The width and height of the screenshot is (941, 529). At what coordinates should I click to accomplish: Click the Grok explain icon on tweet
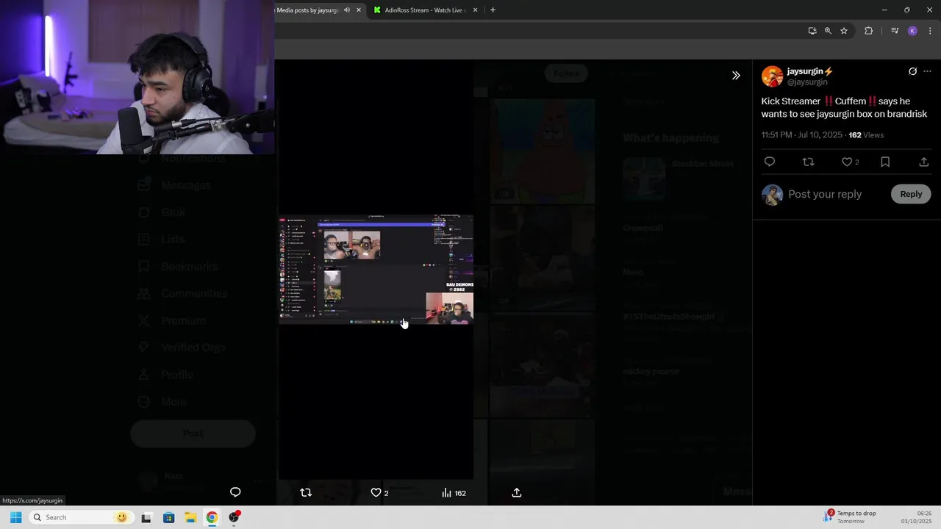coord(912,71)
